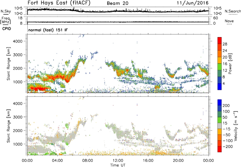Viewport: 241px width, 167px height.
Task: Click the "Velocity [m s-1]" colorbar title
Action: [x=236, y=126]
